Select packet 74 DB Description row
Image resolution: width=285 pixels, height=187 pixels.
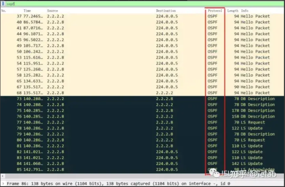pyautogui.click(x=142, y=105)
